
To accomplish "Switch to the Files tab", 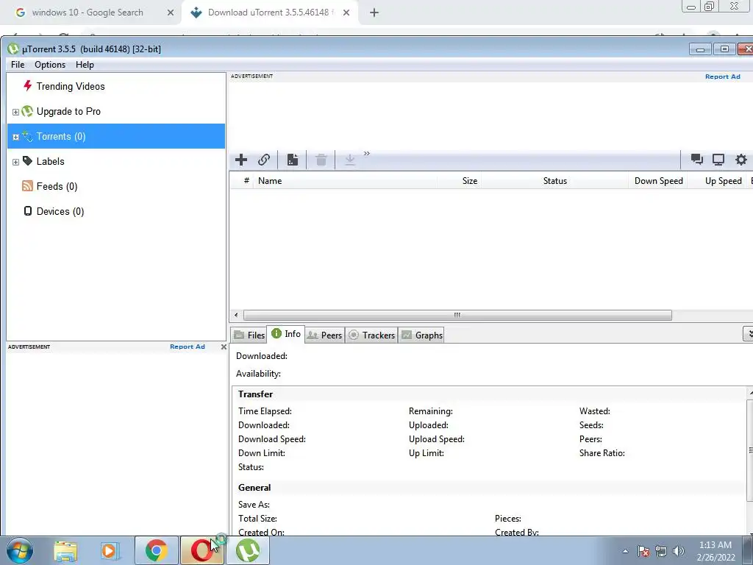I will (x=249, y=335).
